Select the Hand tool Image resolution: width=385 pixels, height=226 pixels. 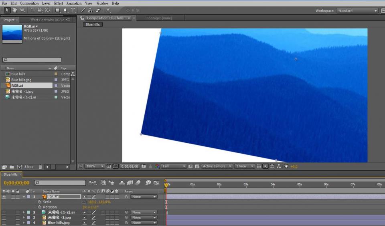14,10
